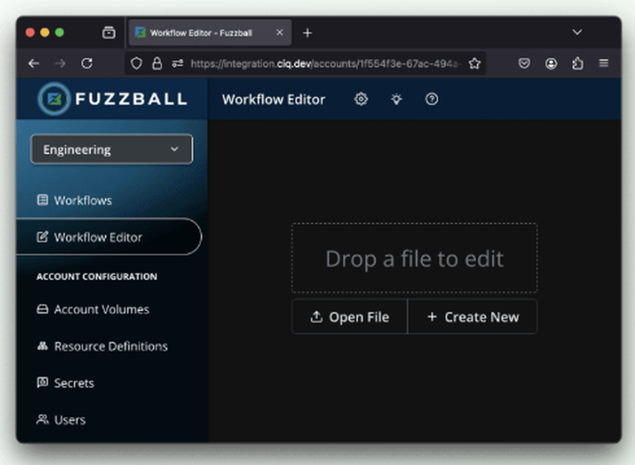Click the Account Volumes drive icon

(x=43, y=309)
